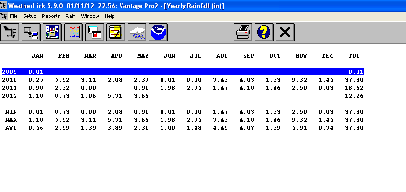Open the Setup menu
The width and height of the screenshot is (406, 192).
coord(30,16)
